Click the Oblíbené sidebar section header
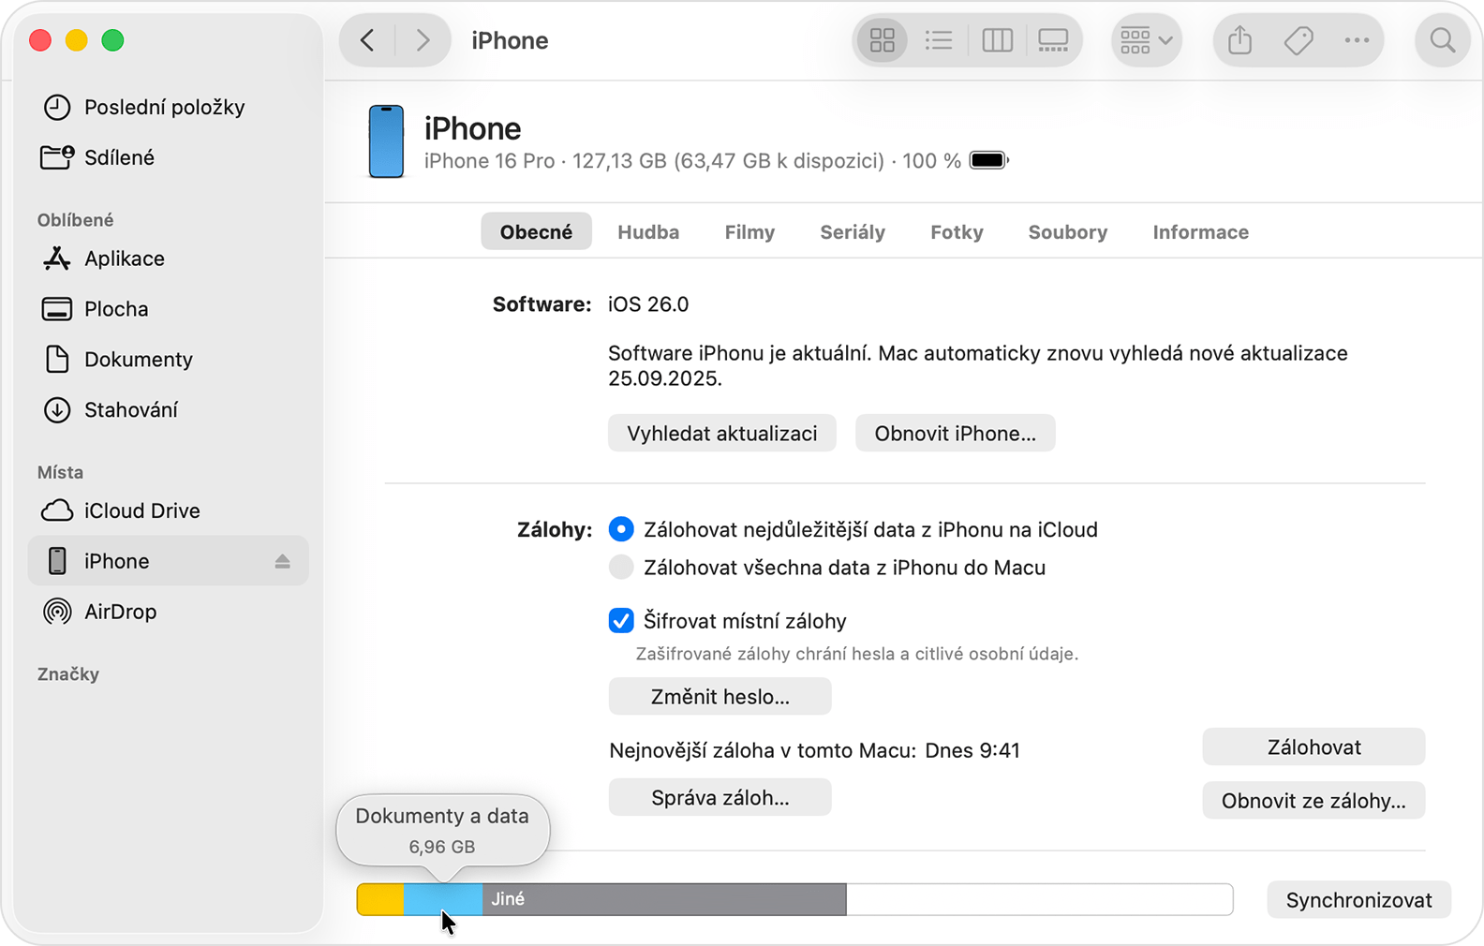 click(76, 220)
